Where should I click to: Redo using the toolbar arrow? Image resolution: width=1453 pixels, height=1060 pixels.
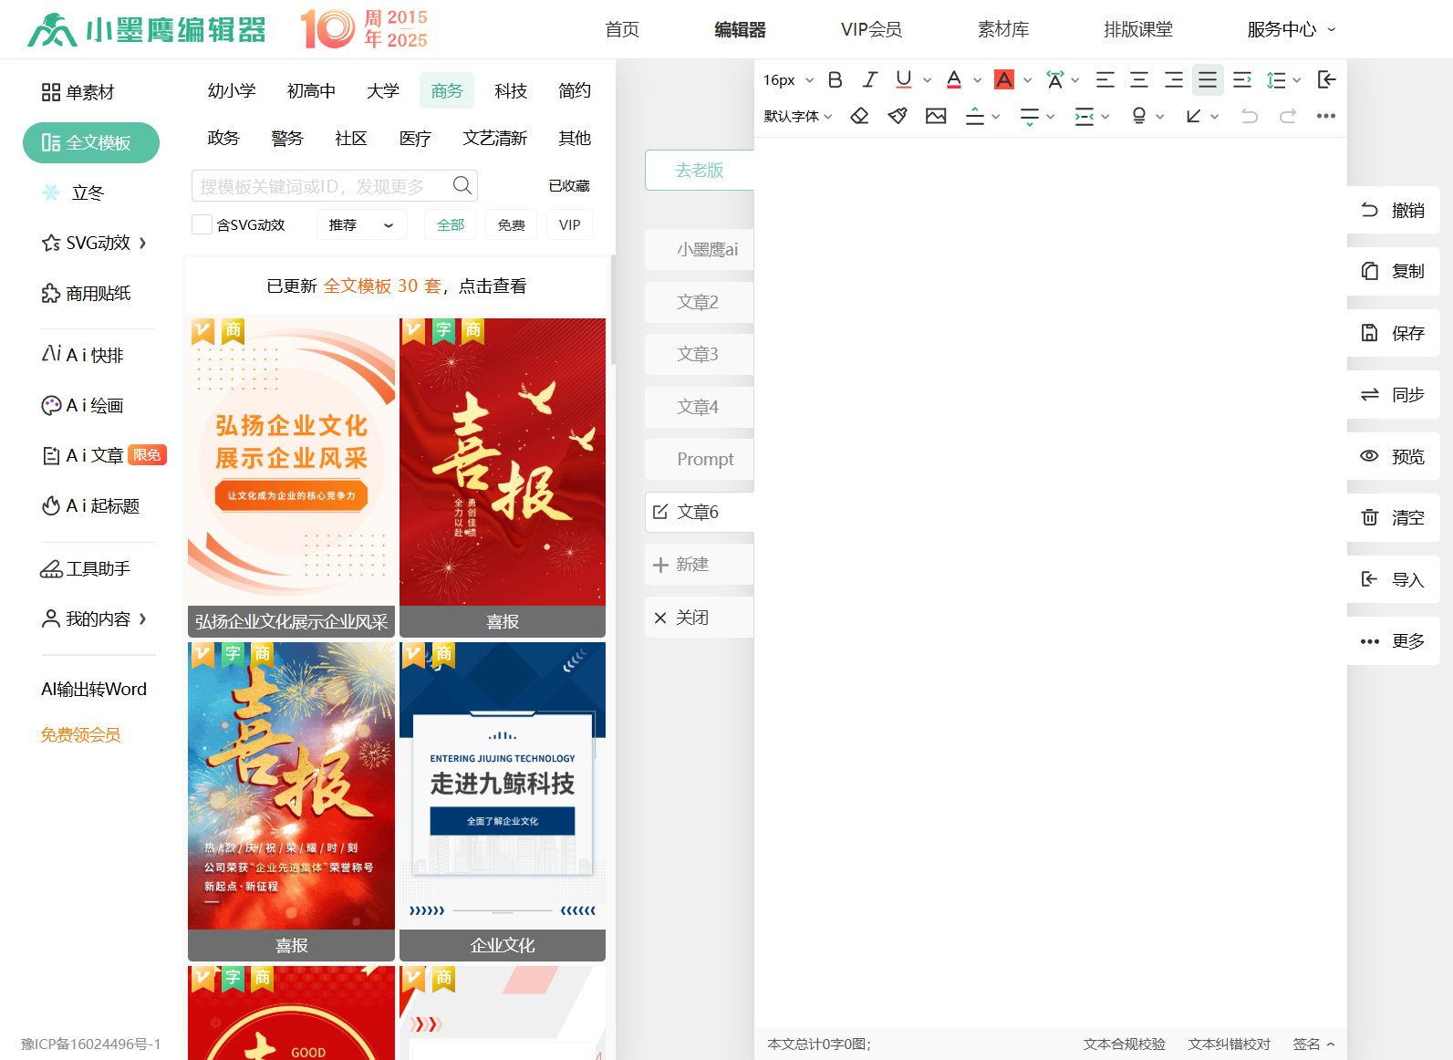click(x=1288, y=116)
